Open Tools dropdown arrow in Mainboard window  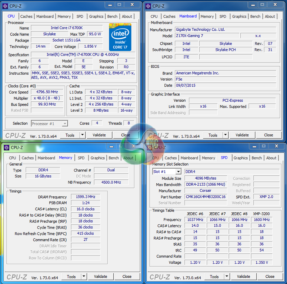coord(225,135)
